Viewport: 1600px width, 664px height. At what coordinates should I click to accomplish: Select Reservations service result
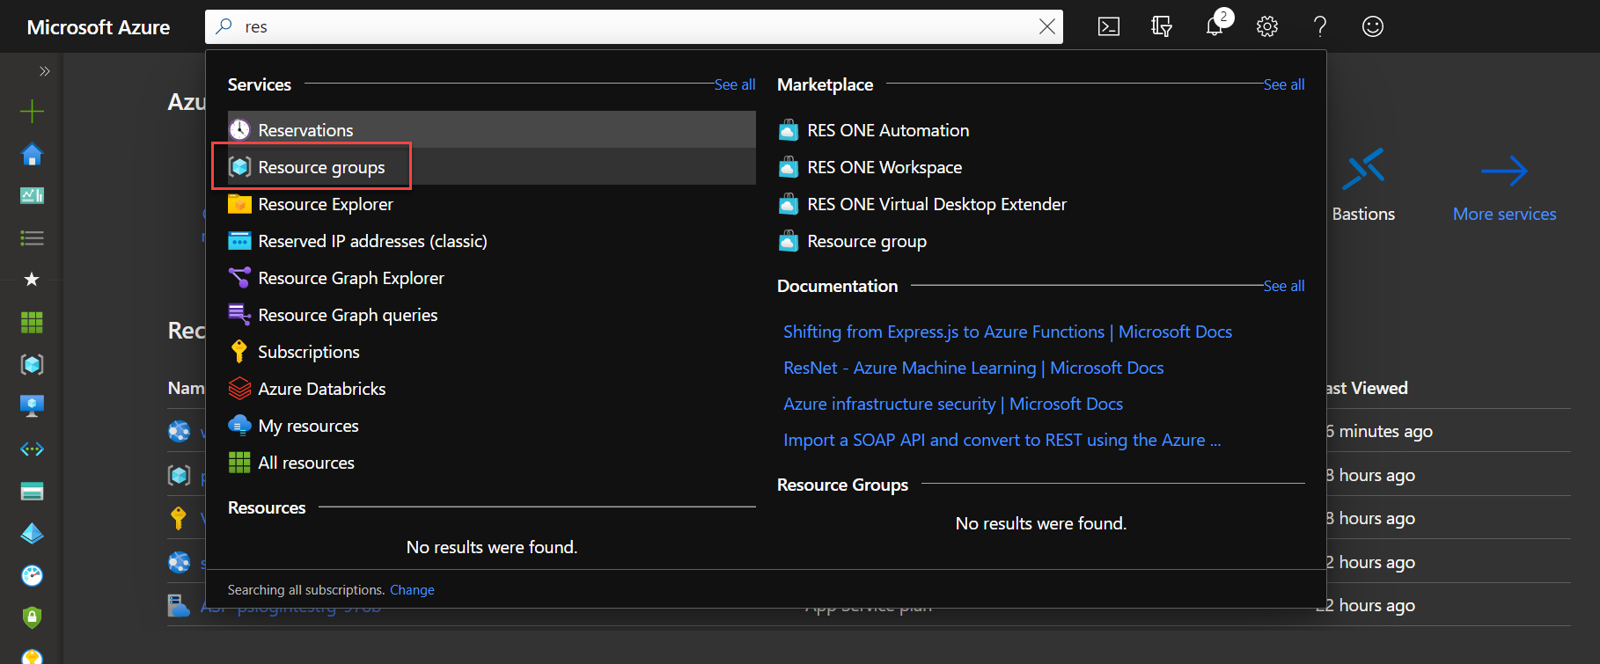click(x=305, y=130)
